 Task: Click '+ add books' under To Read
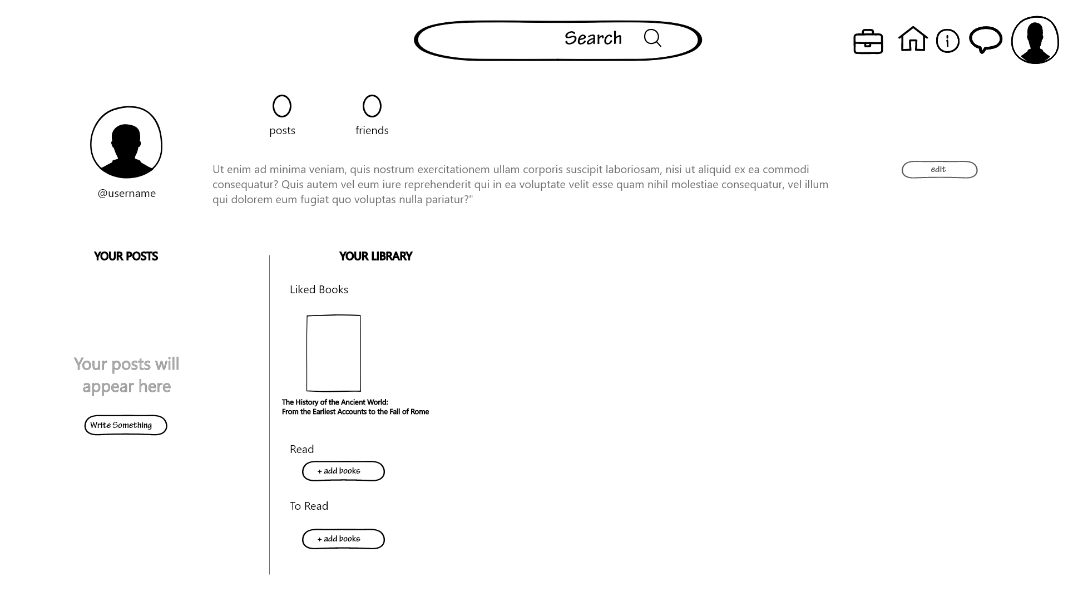343,538
